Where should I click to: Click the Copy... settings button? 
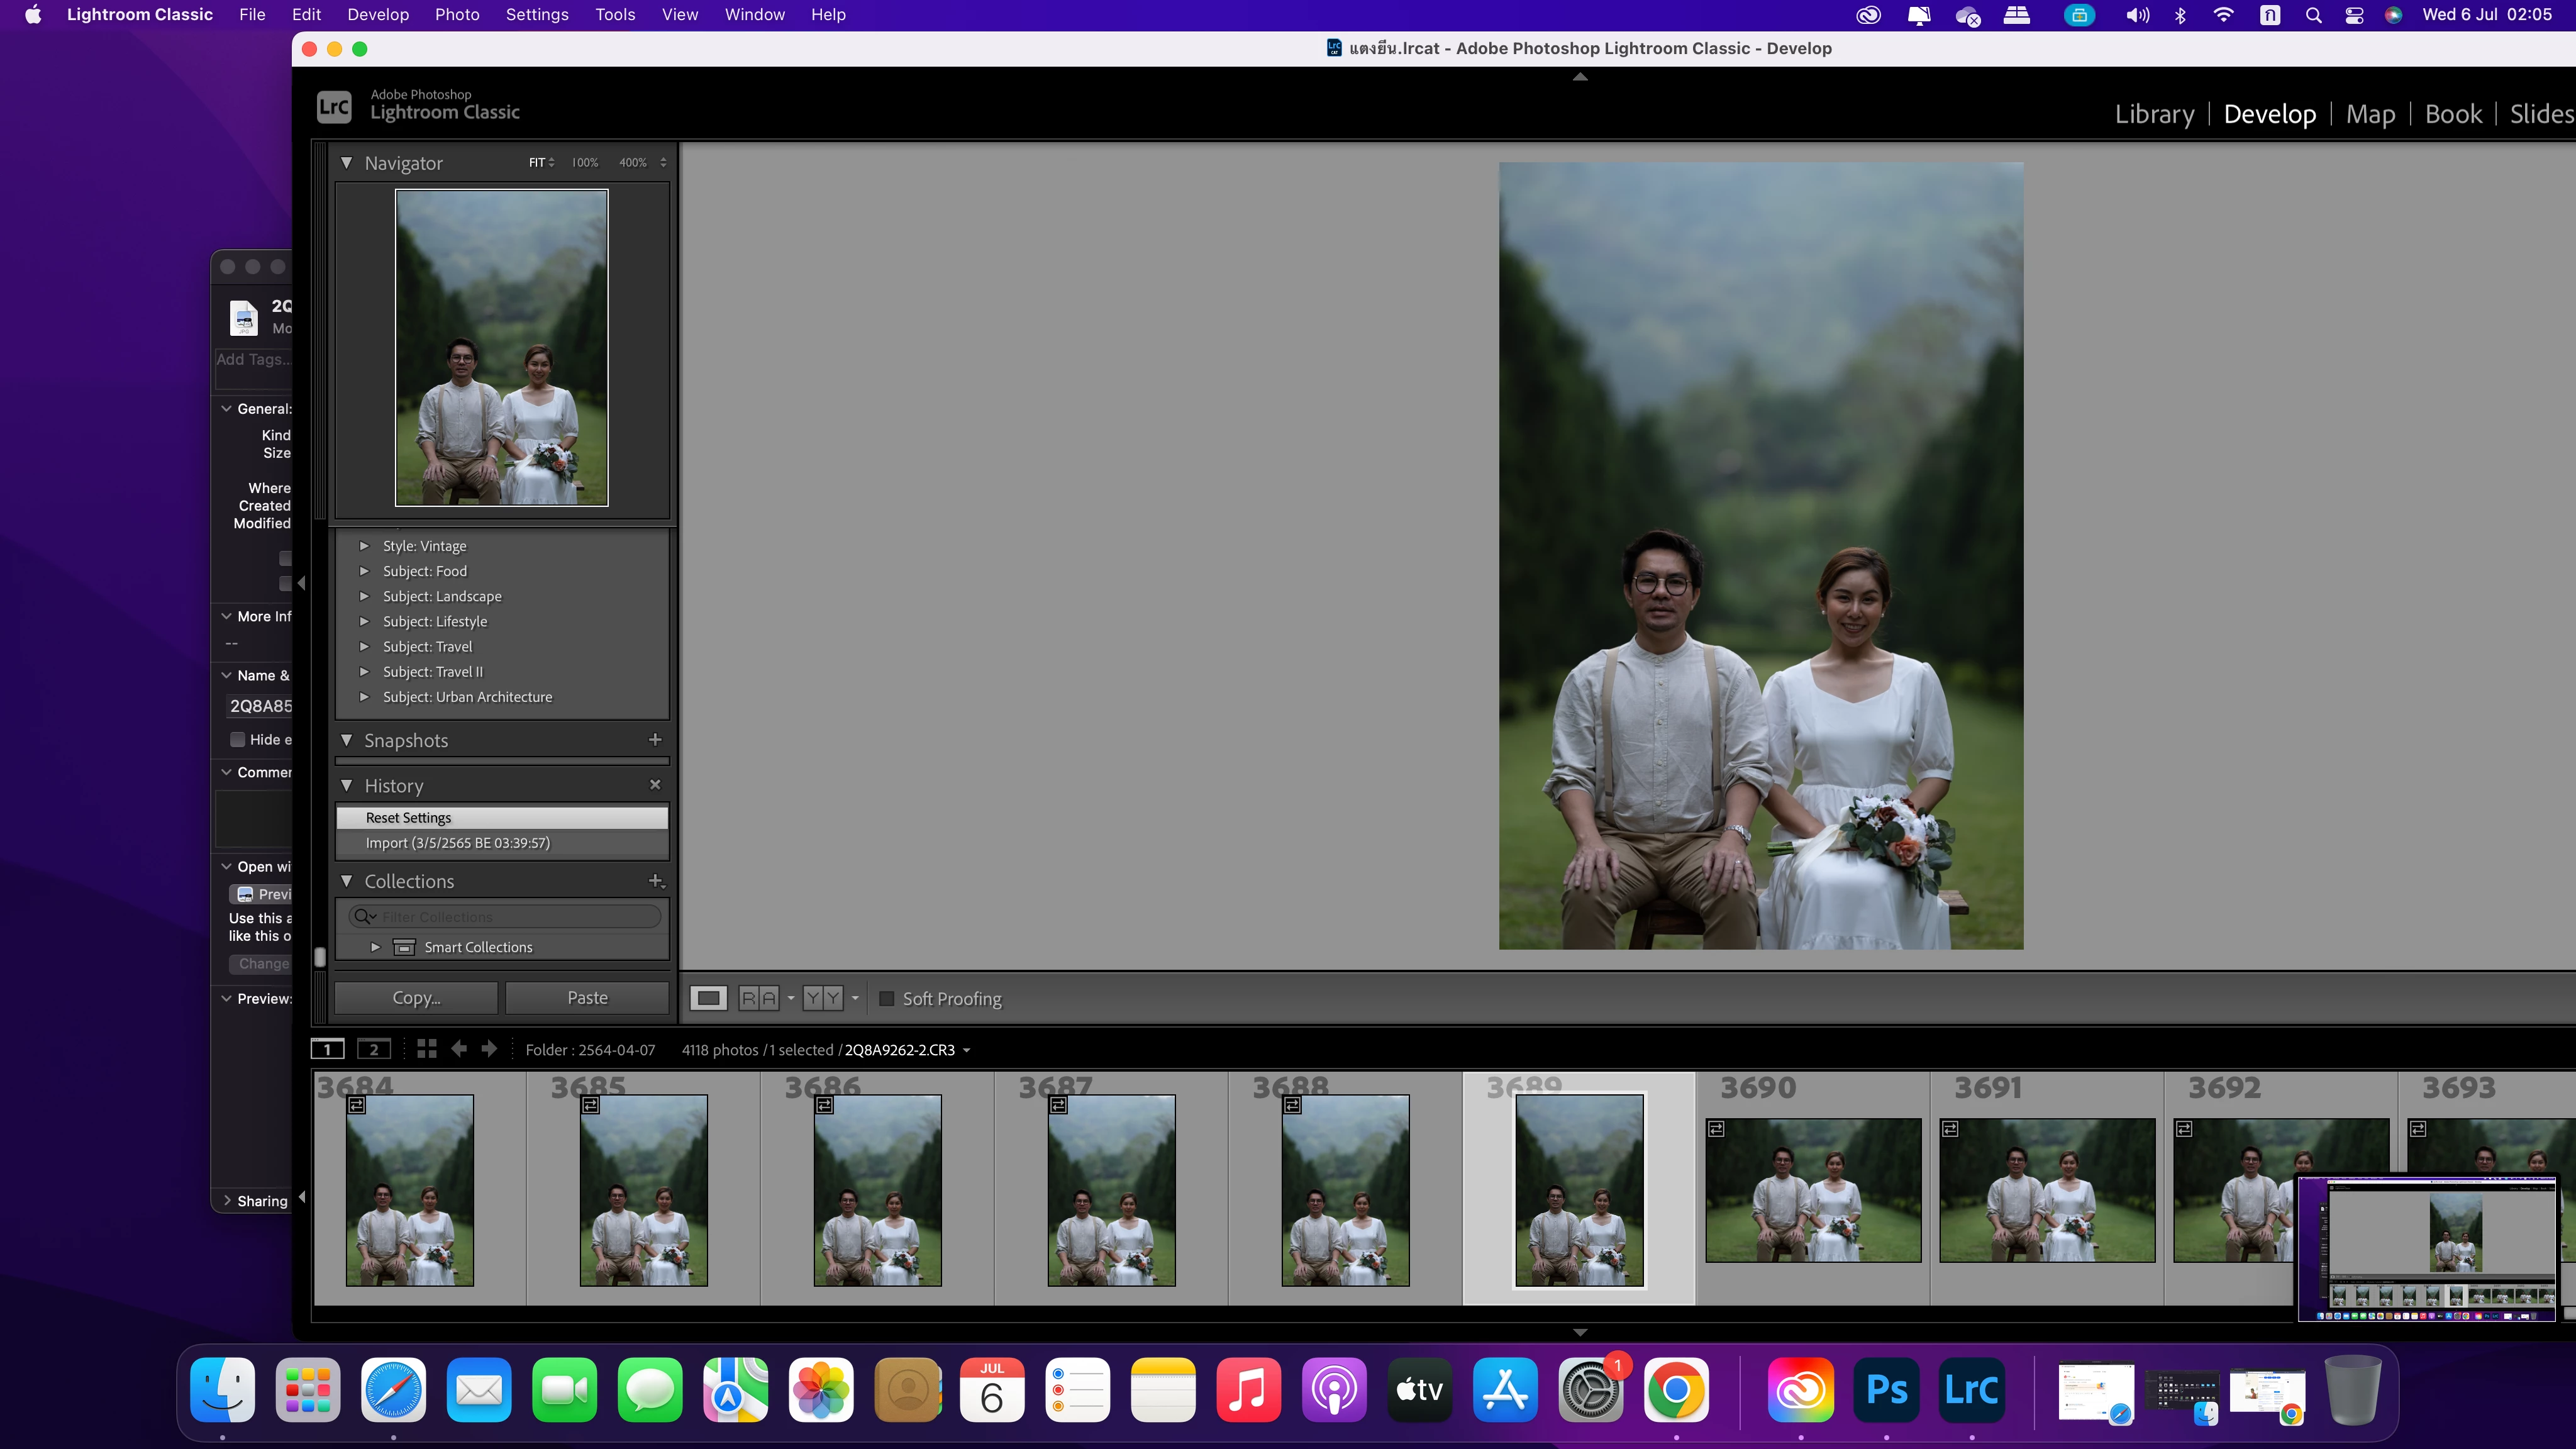(x=416, y=998)
